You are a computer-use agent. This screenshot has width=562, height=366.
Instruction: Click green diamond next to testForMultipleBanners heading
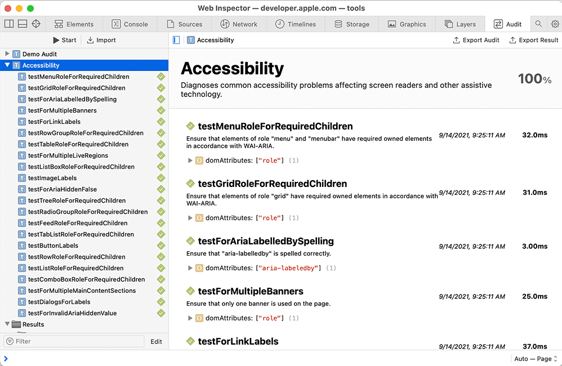pos(190,291)
